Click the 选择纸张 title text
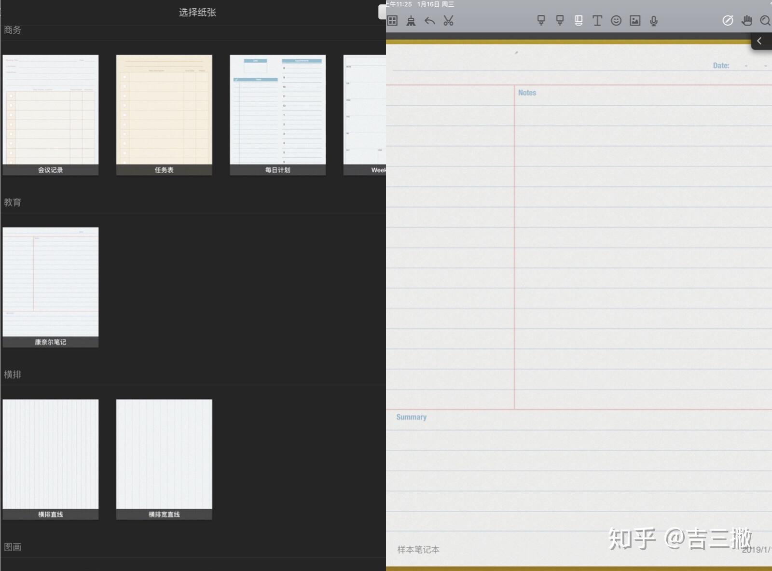Screen dimensions: 772x571 pos(198,13)
